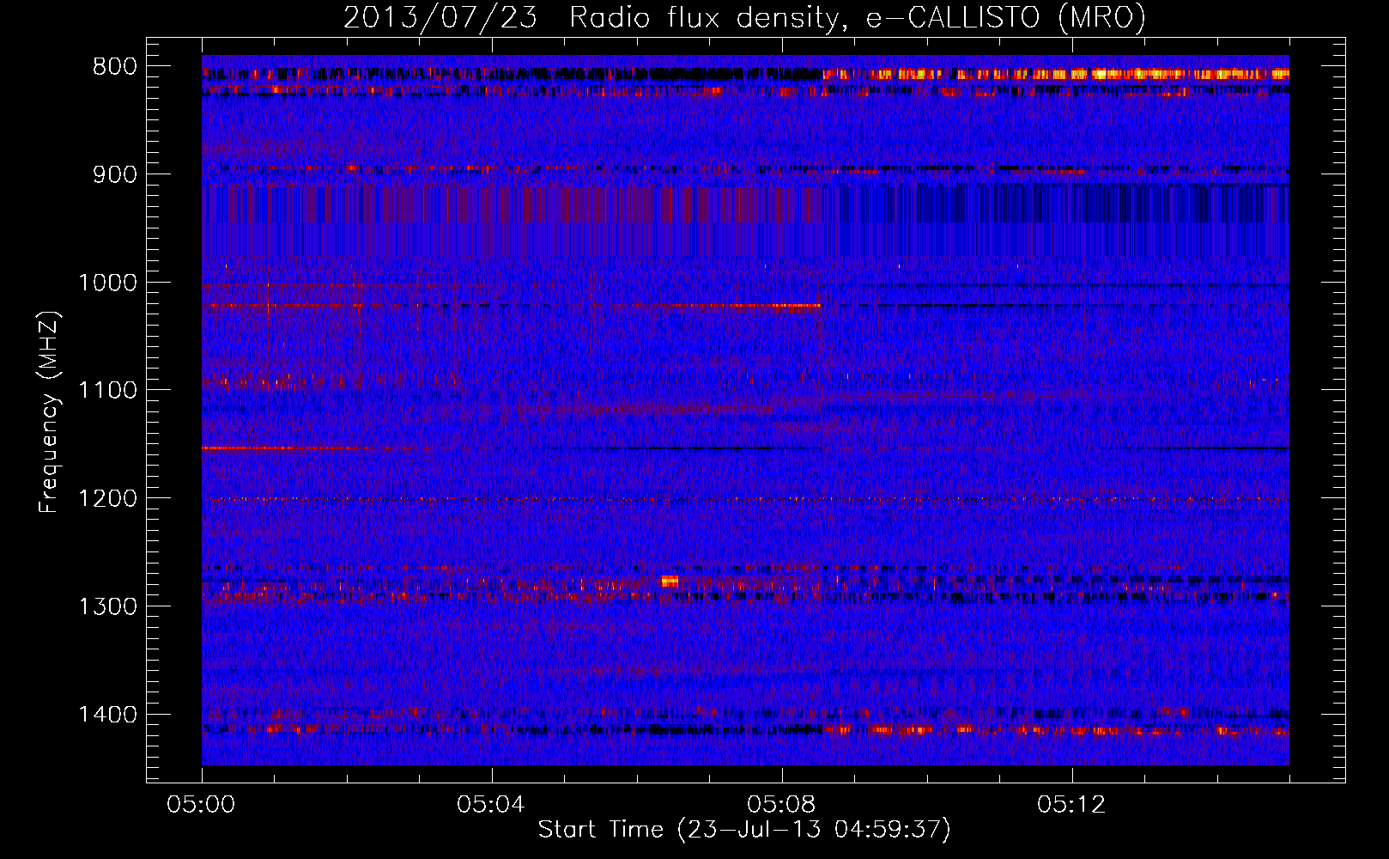Click the 05:08 time tick label
This screenshot has height=859, width=1389.
[x=782, y=805]
